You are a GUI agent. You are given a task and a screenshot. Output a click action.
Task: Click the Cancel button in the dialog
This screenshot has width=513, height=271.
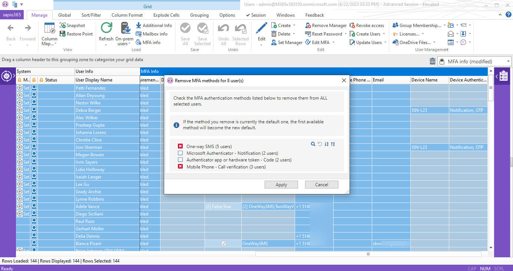coord(322,185)
